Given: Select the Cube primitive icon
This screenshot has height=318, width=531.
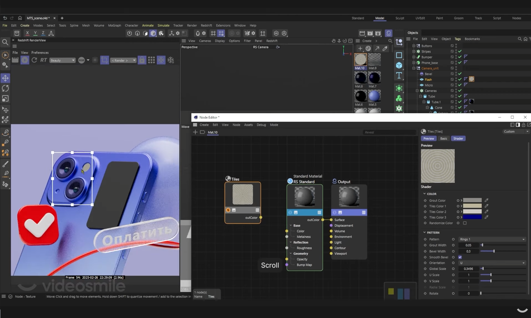Looking at the screenshot, I should [x=399, y=65].
